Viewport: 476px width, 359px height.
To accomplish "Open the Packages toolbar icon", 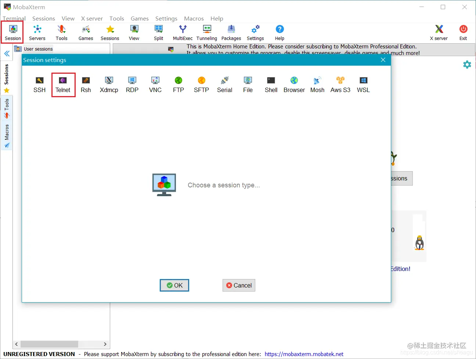I will pyautogui.click(x=231, y=33).
